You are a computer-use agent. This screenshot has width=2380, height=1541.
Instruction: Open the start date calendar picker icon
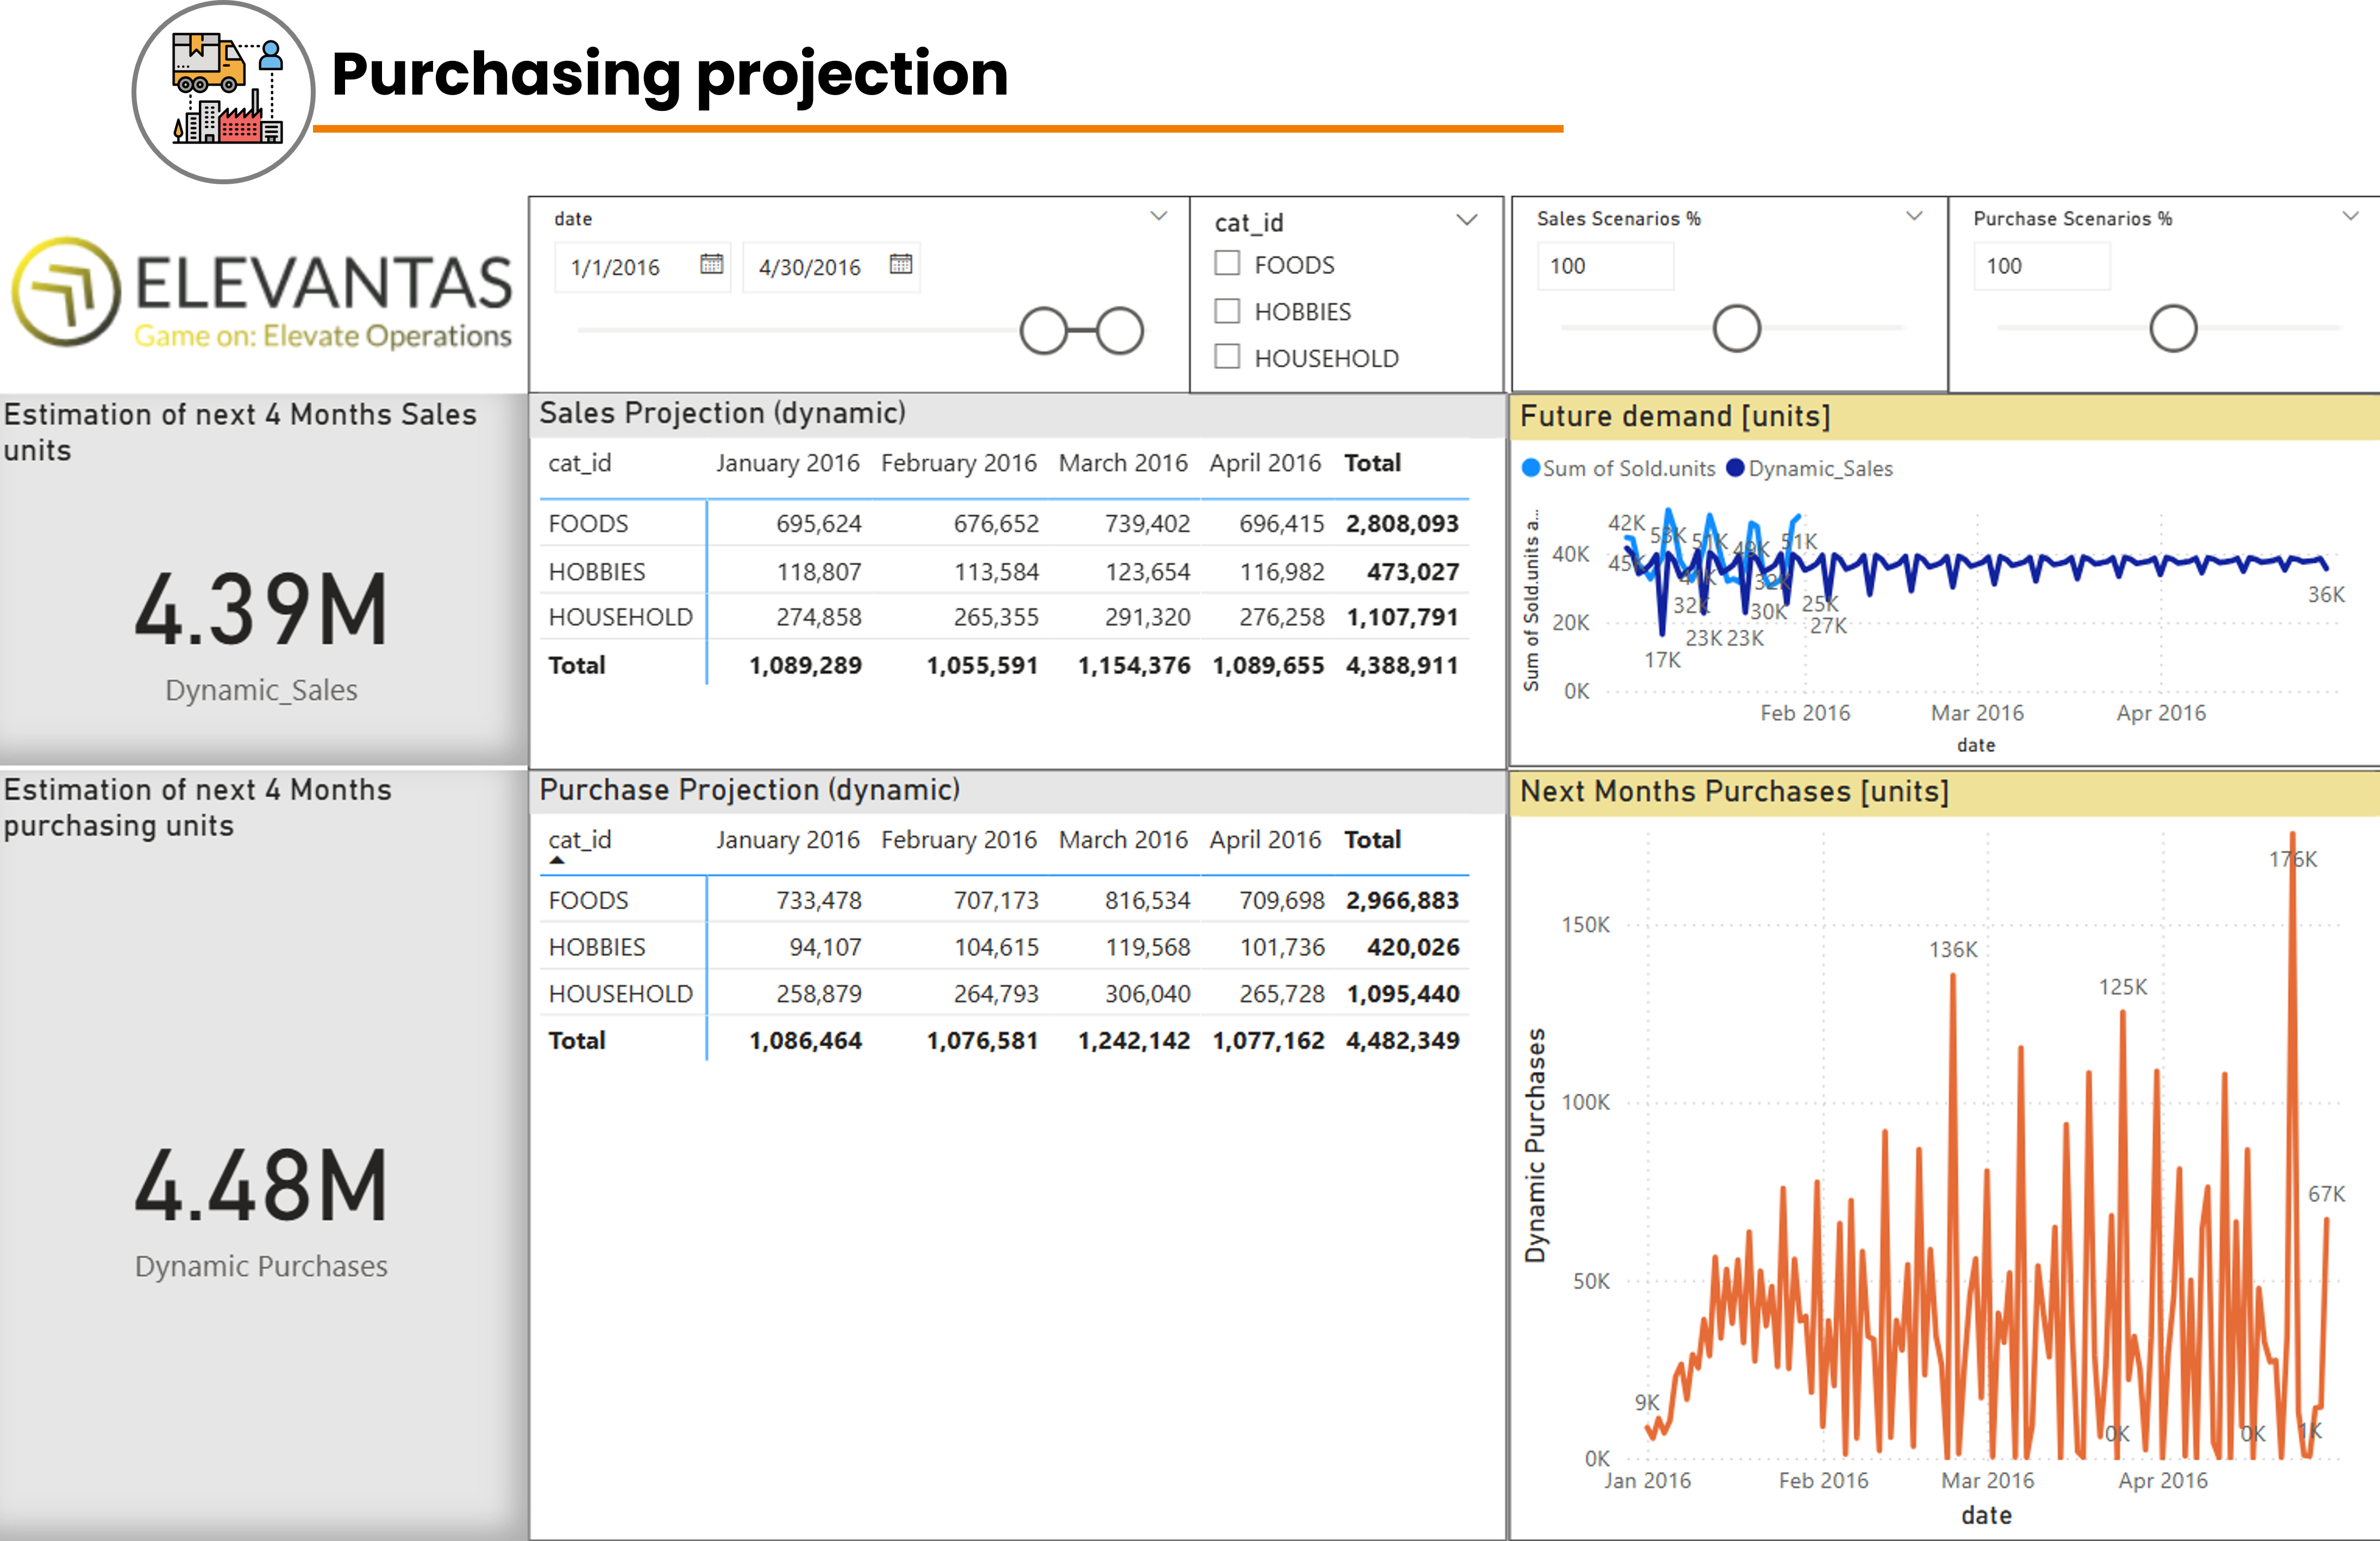(x=711, y=264)
